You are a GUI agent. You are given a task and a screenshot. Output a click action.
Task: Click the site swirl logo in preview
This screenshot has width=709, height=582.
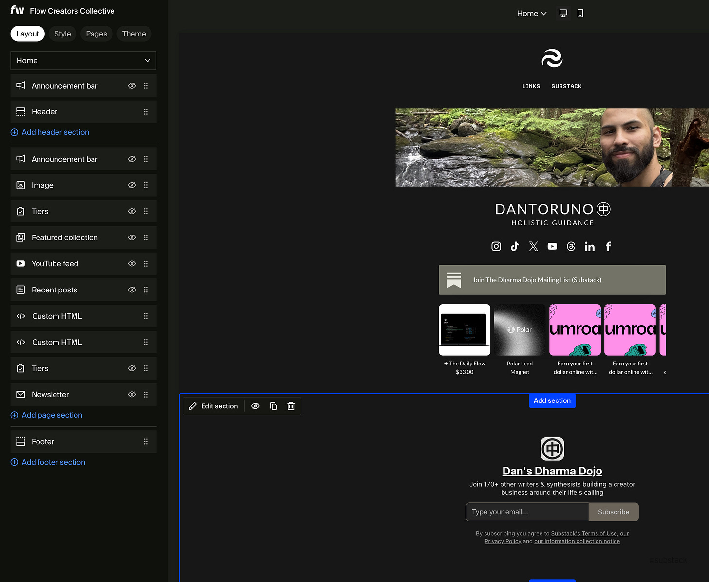tap(552, 59)
